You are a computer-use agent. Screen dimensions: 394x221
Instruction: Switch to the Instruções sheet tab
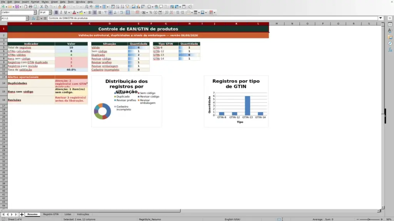point(83,214)
